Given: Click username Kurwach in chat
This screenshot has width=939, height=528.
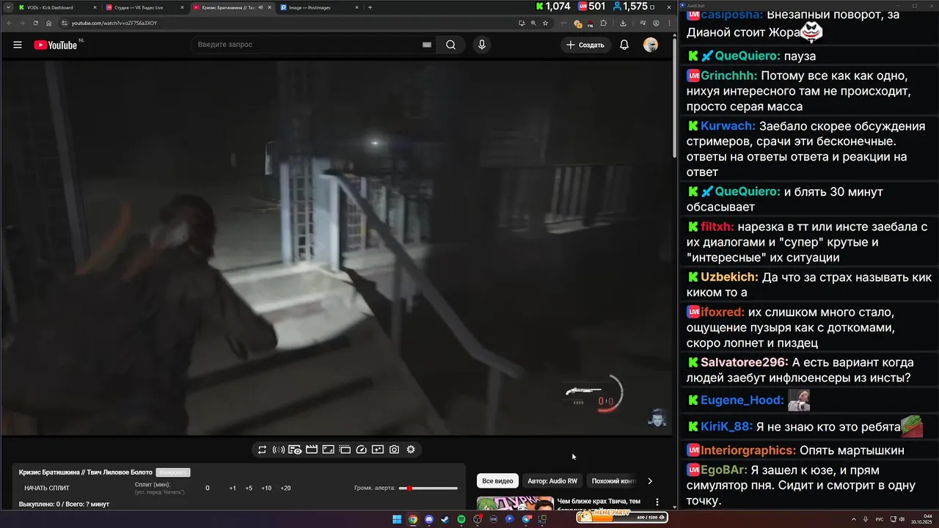Looking at the screenshot, I should pyautogui.click(x=727, y=126).
